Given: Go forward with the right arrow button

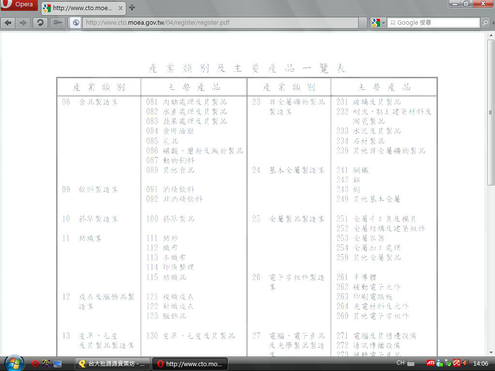Looking at the screenshot, I should tap(23, 23).
